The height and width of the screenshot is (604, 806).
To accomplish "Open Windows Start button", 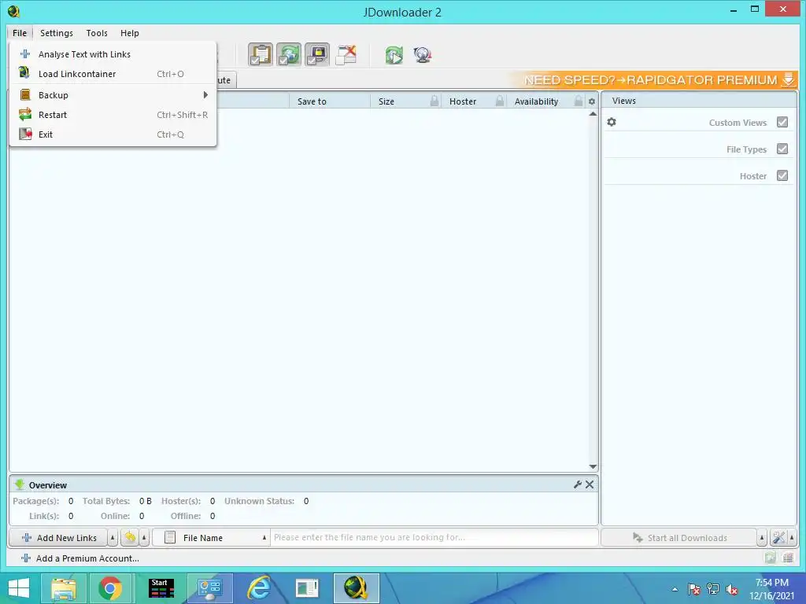I will tap(19, 588).
